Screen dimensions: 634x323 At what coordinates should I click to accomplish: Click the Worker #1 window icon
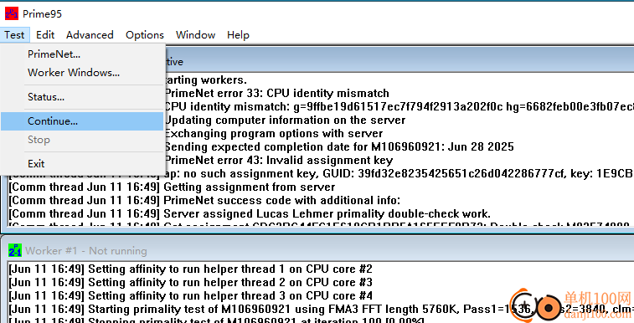(15, 250)
